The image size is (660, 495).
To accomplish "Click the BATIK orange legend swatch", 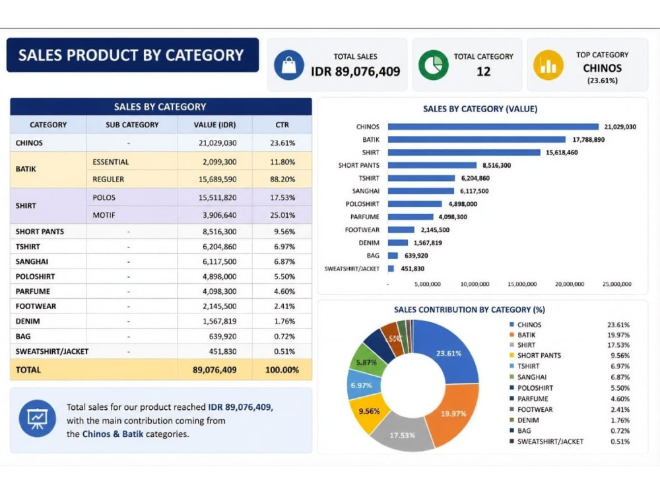I will [x=512, y=335].
